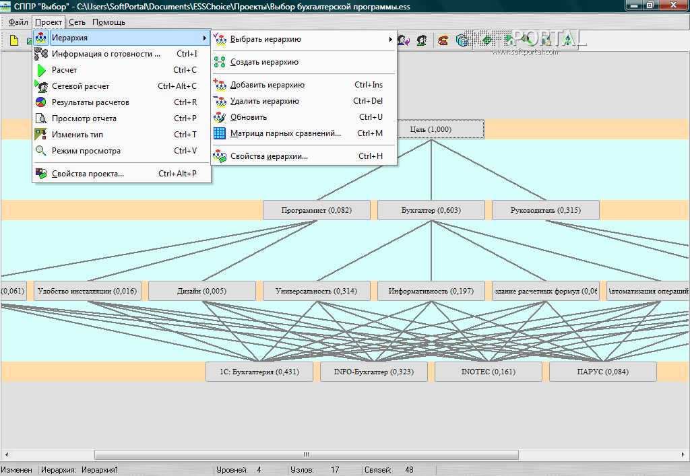Open Результаты расчетов menu item
690x476 pixels.
tap(121, 102)
